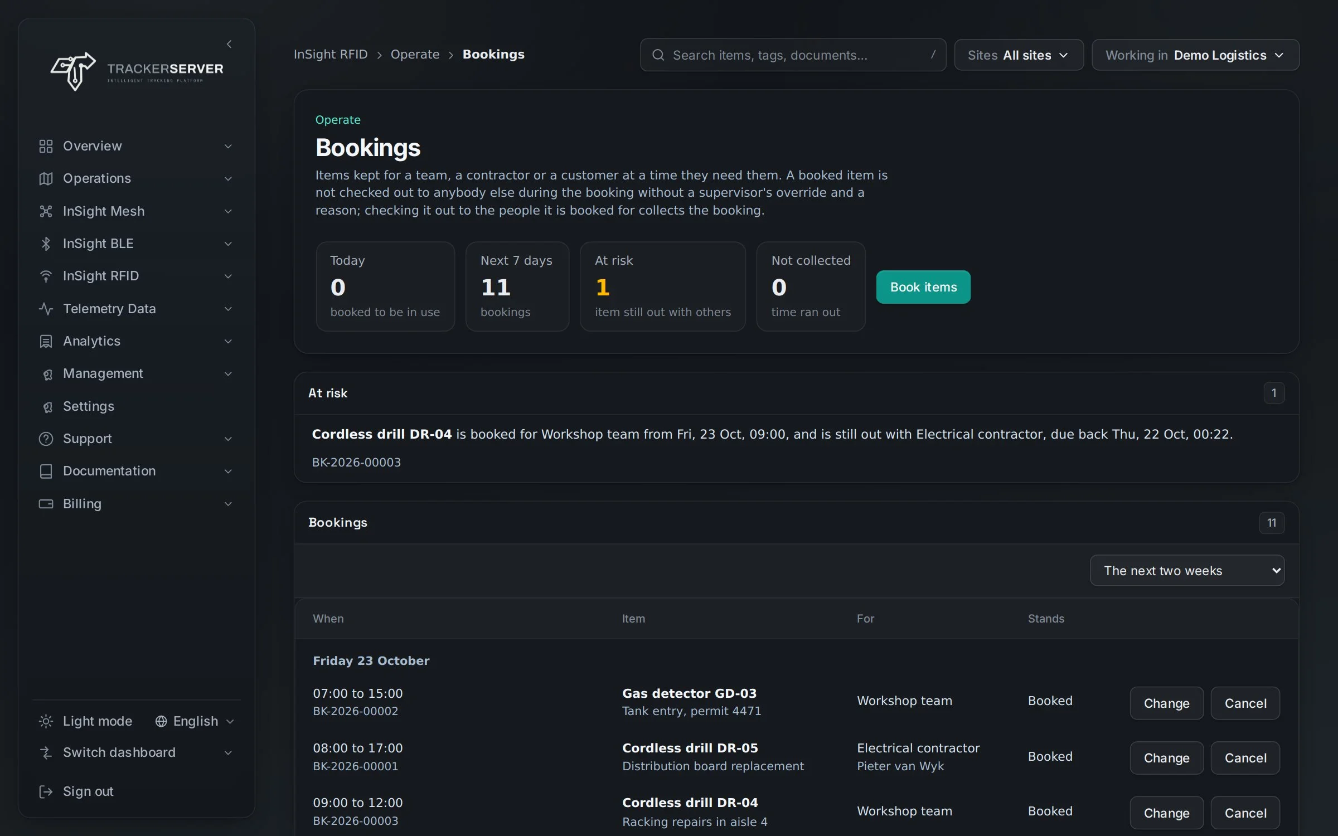Click the At risk summary card
This screenshot has height=836, width=1338.
(662, 286)
